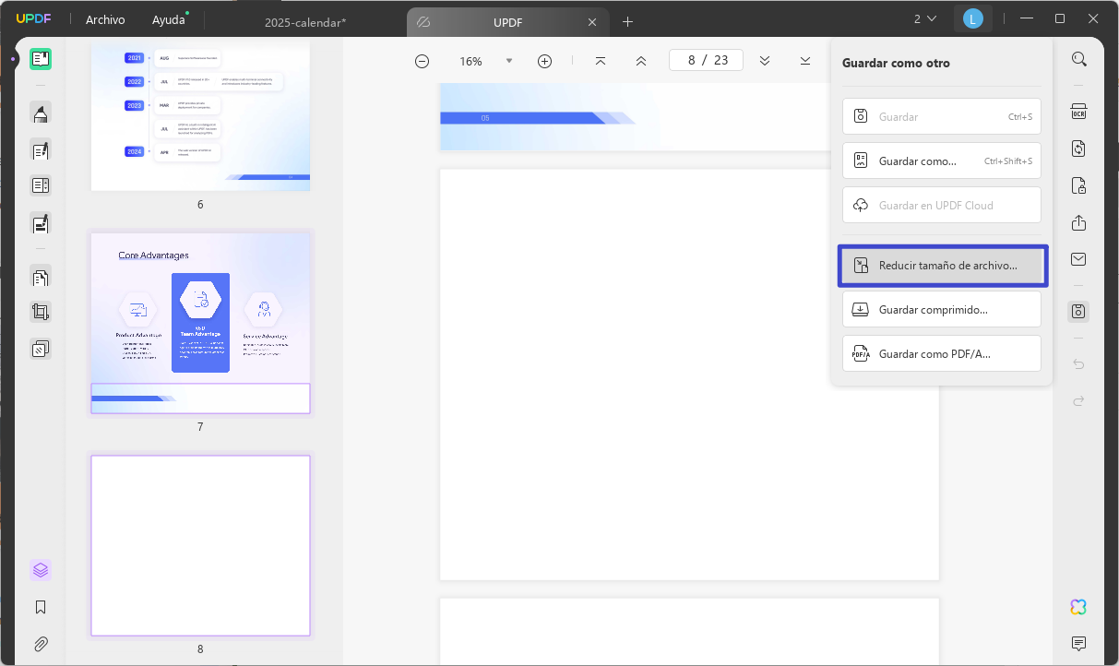The height and width of the screenshot is (666, 1119).
Task: Open UPDF AI assistant
Action: [x=1078, y=606]
